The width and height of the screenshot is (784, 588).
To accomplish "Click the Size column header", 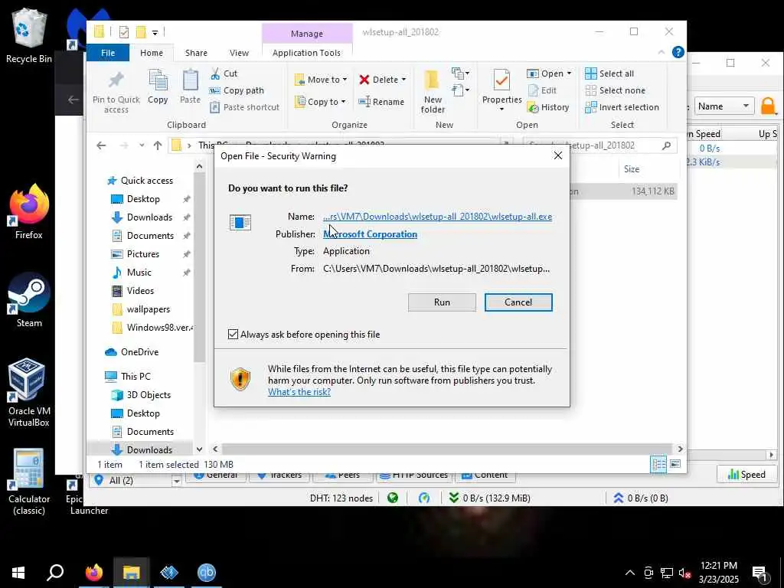I will (632, 169).
